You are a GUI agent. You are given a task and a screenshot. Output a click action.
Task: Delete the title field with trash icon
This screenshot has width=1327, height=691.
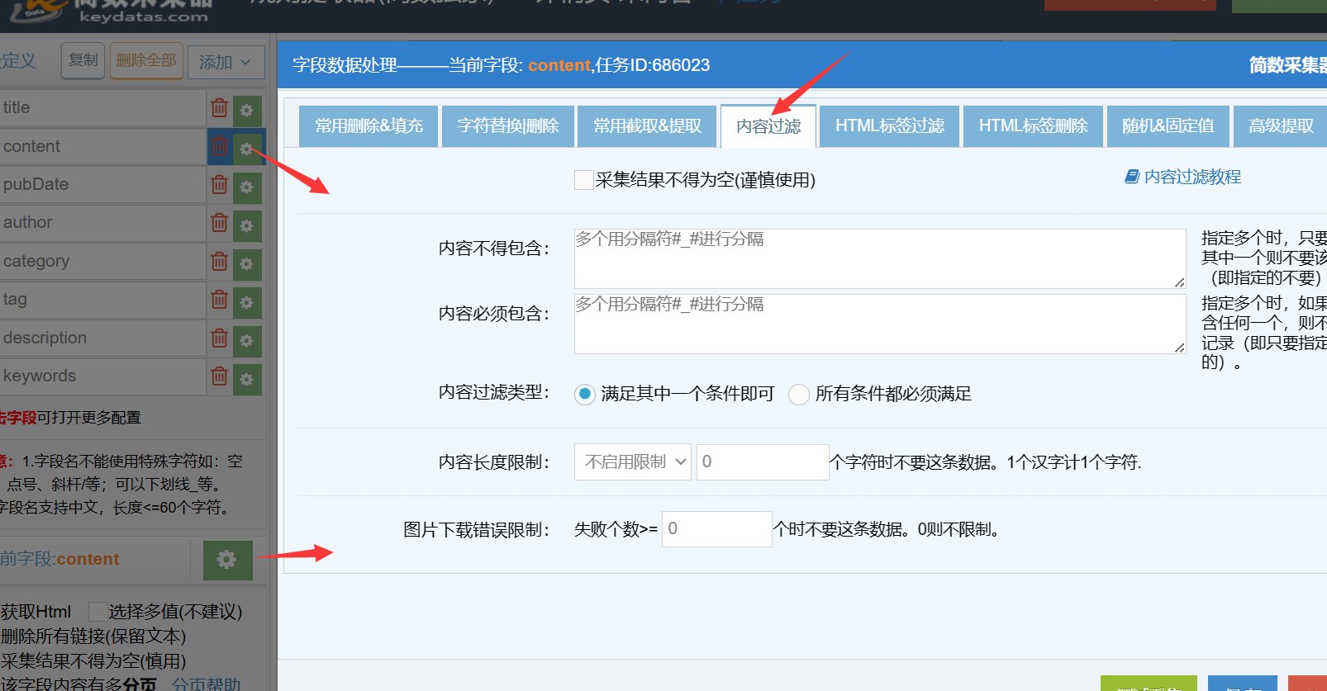[219, 108]
